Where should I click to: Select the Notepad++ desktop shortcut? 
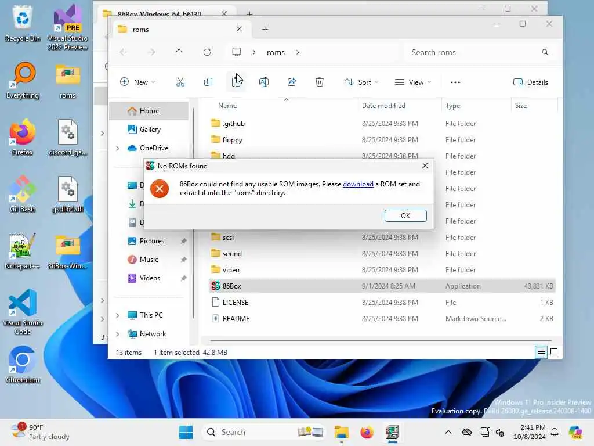pos(23,251)
